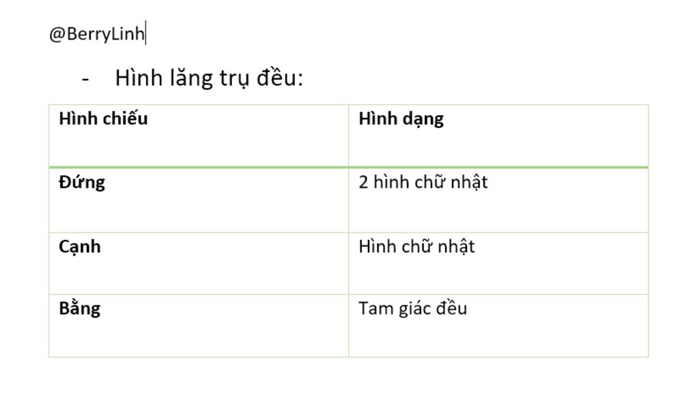Click the word đều: in the heading

279,78
